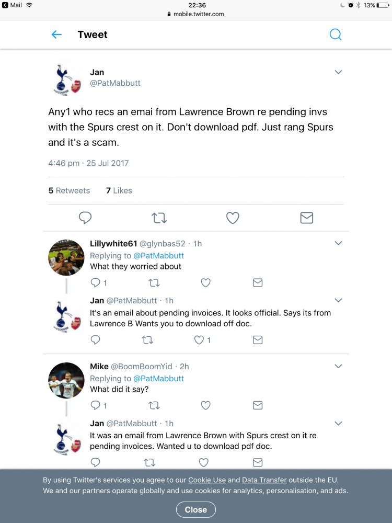View the 5 Retweets list
This screenshot has height=523, width=392.
(69, 190)
